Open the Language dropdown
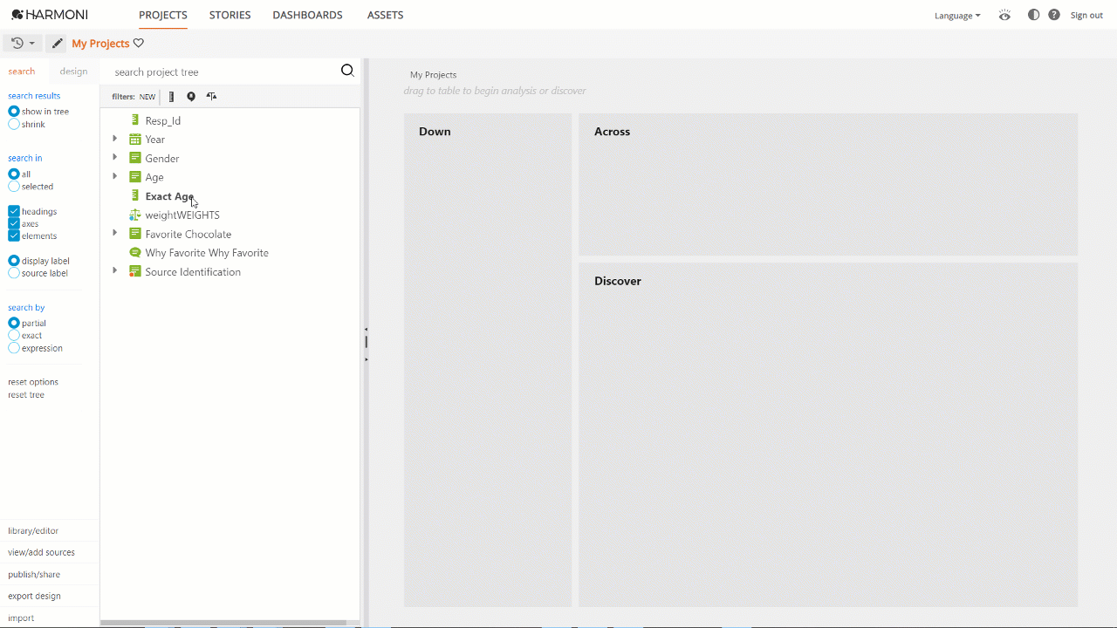Screen dimensions: 1117x628 pyautogui.click(x=957, y=16)
